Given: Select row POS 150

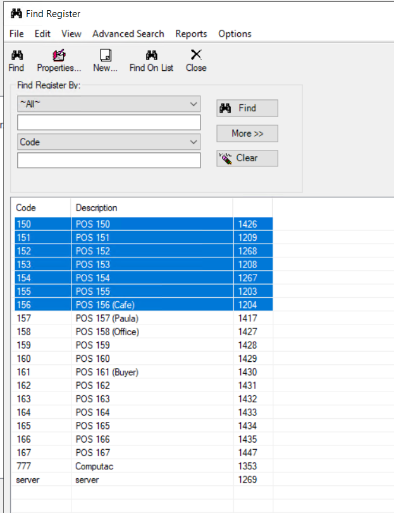Looking at the screenshot, I should pos(144,224).
